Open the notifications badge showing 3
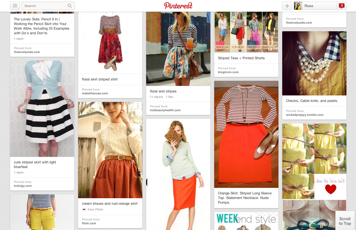This screenshot has width=356, height=230. [342, 5]
